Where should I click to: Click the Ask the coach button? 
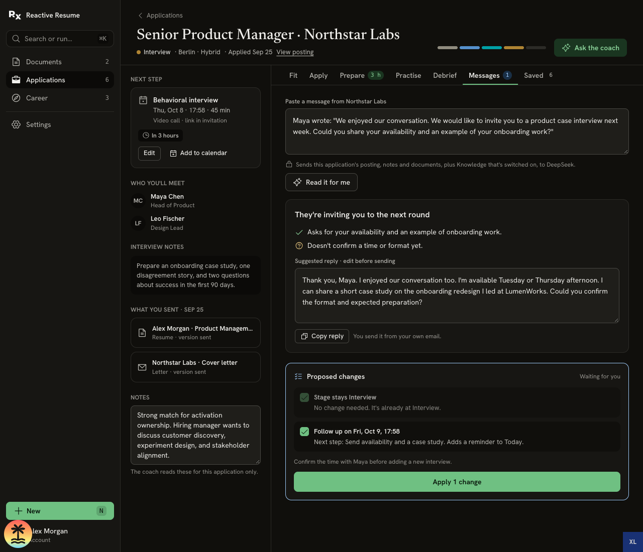tap(590, 48)
